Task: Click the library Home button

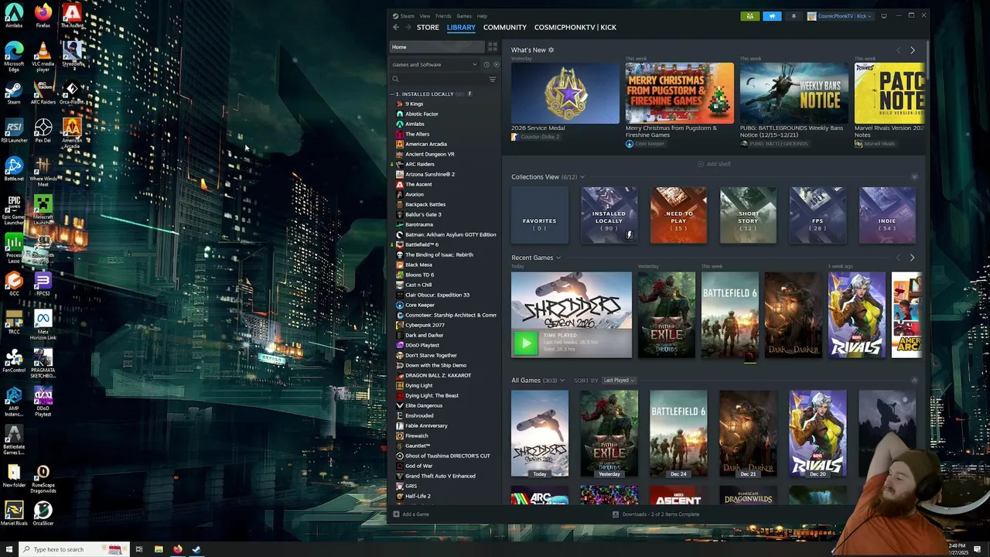Action: pos(437,47)
